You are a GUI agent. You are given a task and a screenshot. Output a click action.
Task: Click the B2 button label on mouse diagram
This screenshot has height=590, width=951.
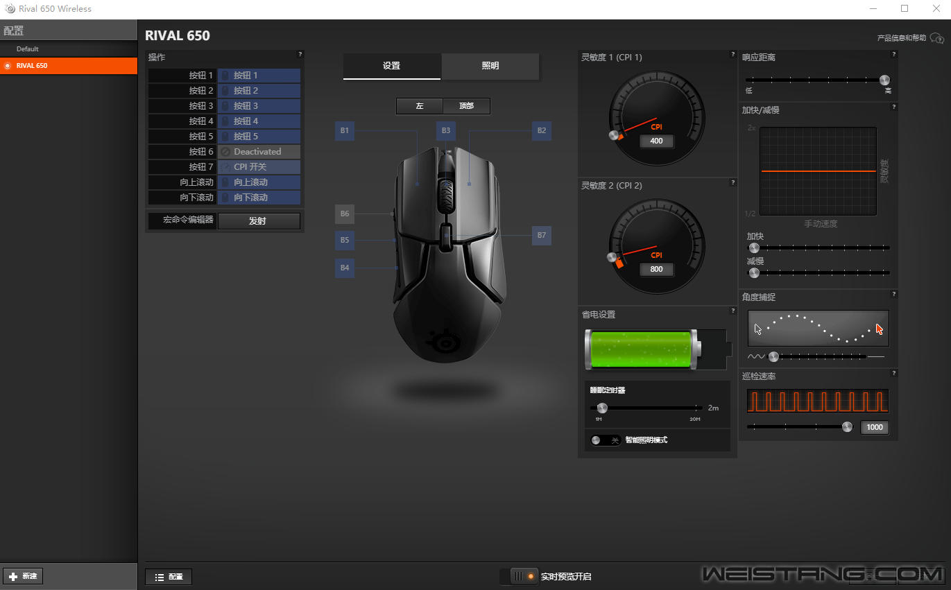(542, 130)
